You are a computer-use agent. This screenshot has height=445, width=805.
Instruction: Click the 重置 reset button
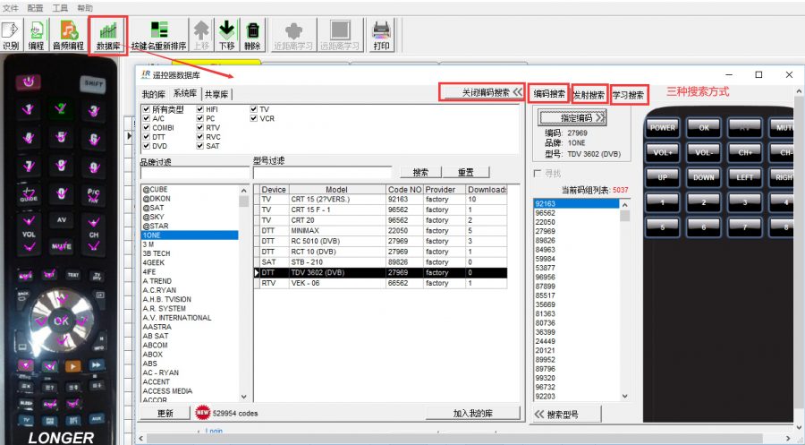(x=466, y=172)
